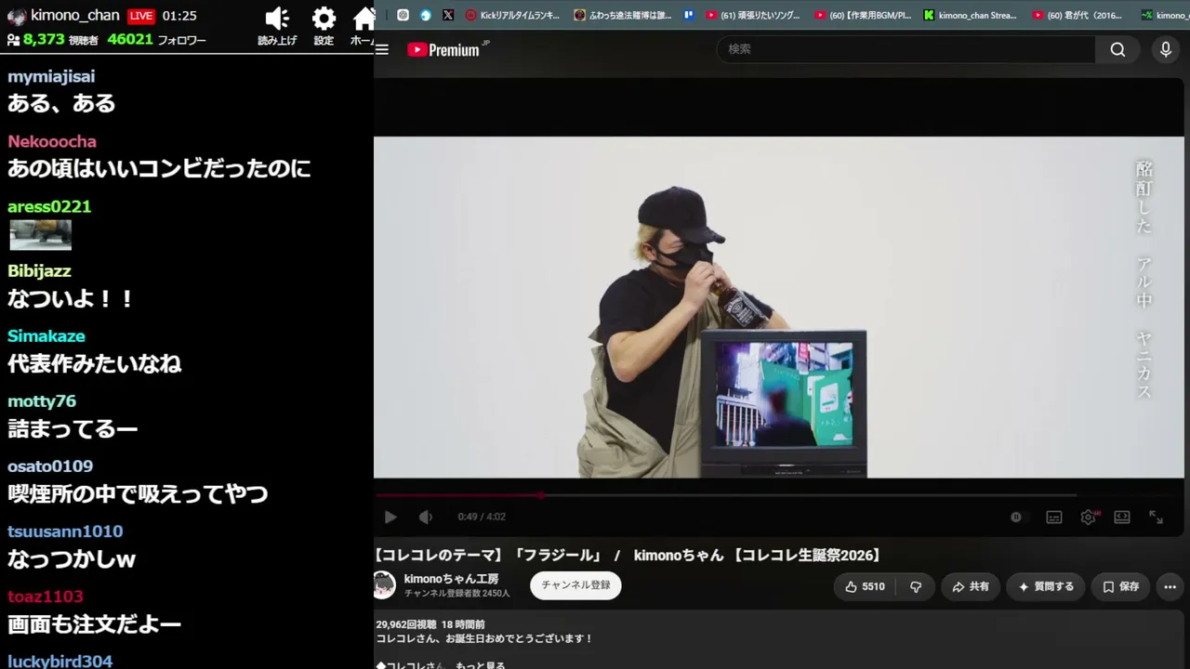Switch to the (60)【作業用BGM/Pl... tab
Viewport: 1190px width, 669px height.
point(862,15)
